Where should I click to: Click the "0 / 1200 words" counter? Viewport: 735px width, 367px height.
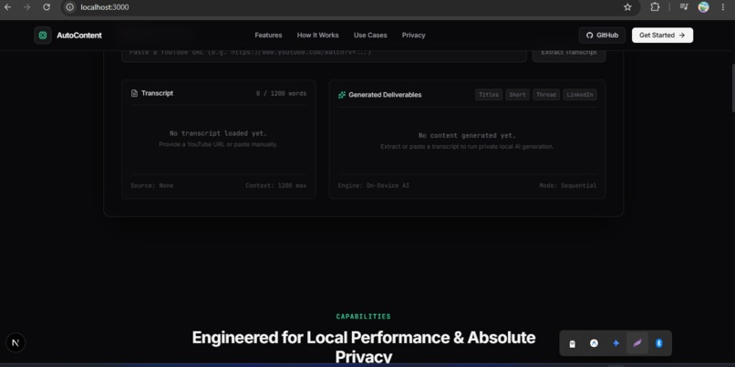(x=281, y=93)
